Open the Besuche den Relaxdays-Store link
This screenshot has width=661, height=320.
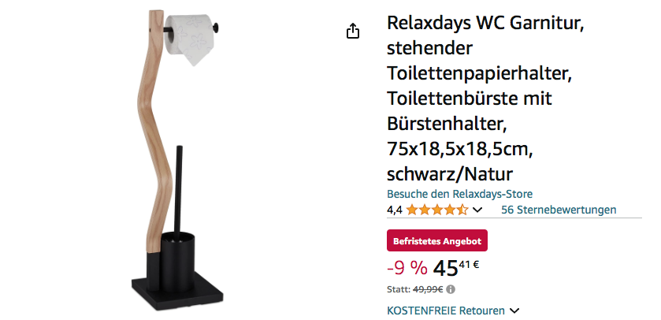coord(459,194)
